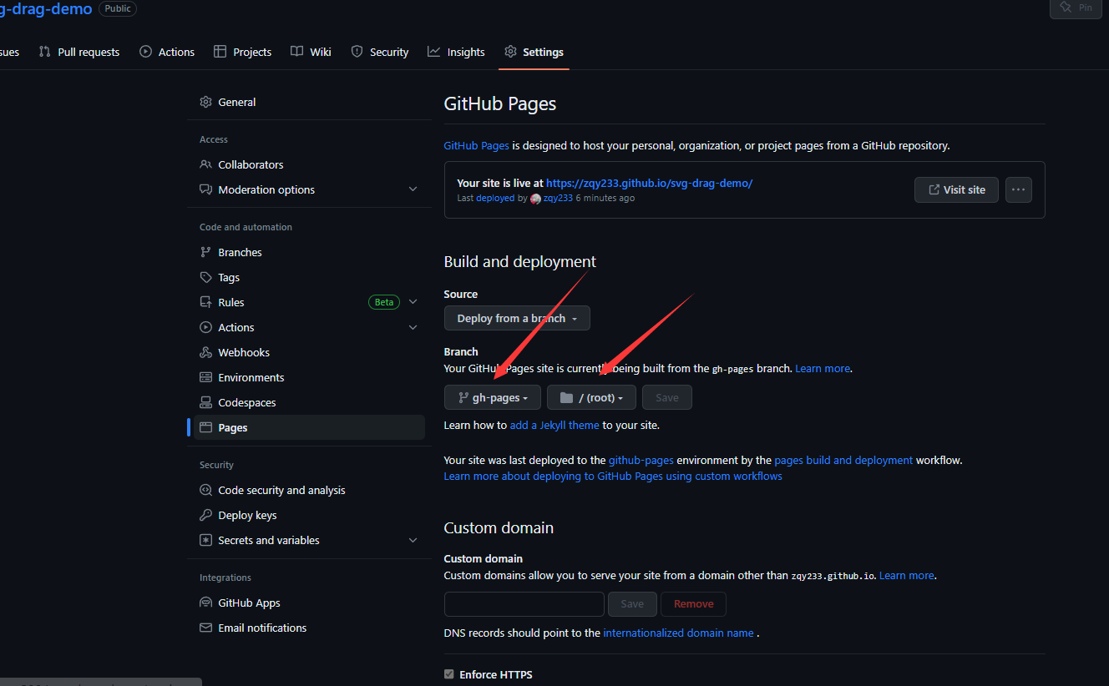The image size is (1109, 686).
Task: Open the github-pages environment link
Action: click(x=641, y=460)
